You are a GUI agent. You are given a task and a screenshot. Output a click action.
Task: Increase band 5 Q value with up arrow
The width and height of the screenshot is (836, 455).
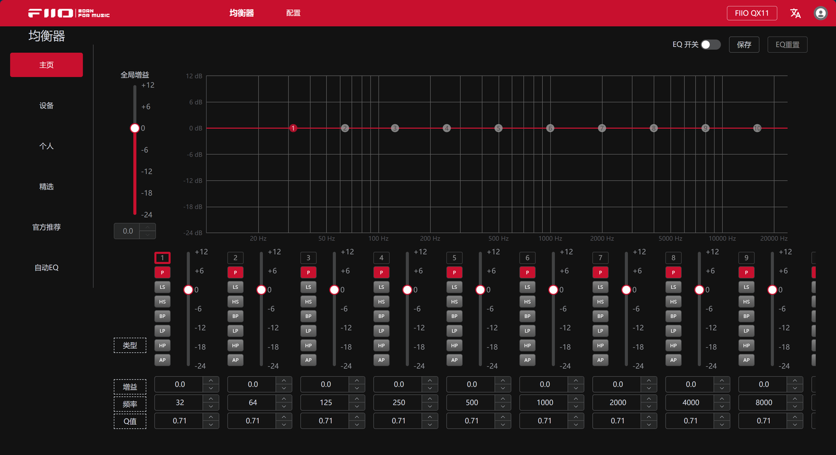pyautogui.click(x=503, y=417)
